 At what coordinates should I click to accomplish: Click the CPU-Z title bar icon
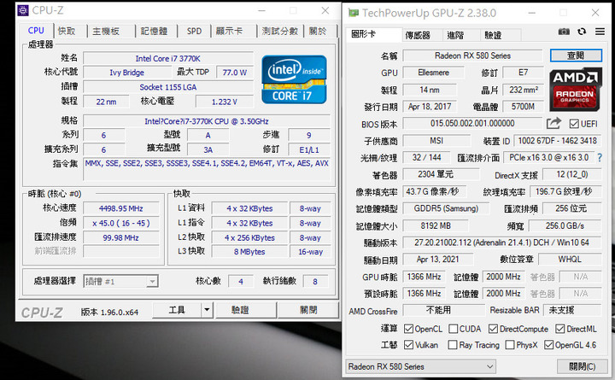pos(23,10)
